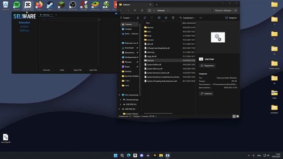
Task: Open See more options in Explorer toolbar
Action: click(201, 18)
